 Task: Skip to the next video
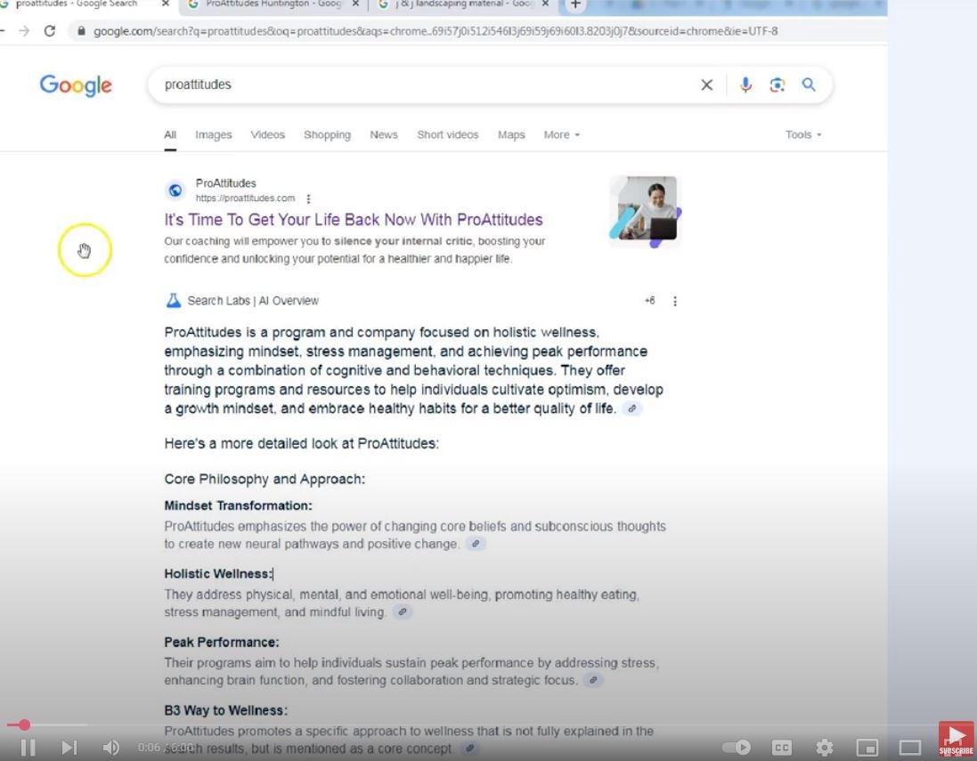click(x=69, y=748)
